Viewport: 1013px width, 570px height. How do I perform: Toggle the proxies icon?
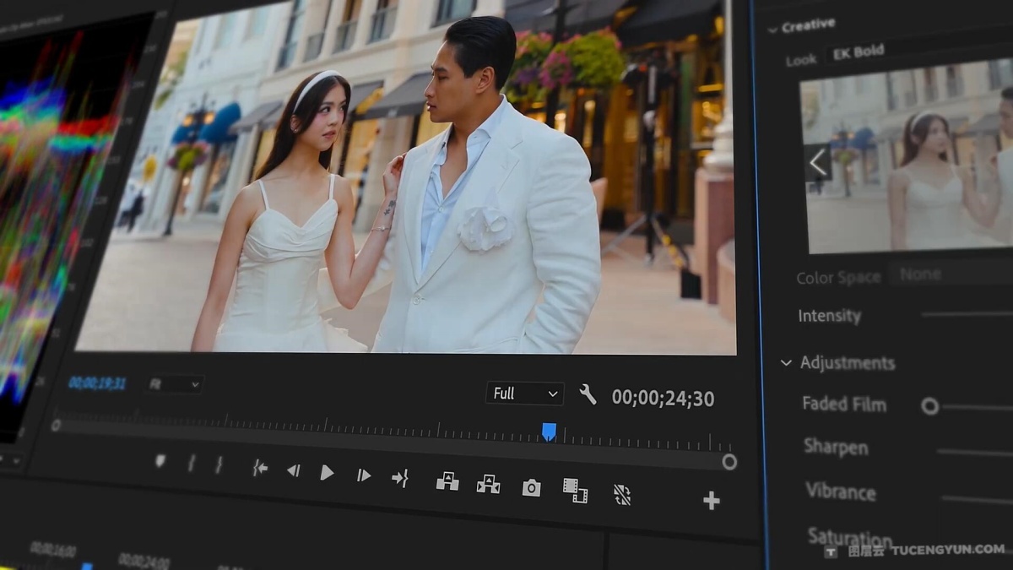pos(622,494)
